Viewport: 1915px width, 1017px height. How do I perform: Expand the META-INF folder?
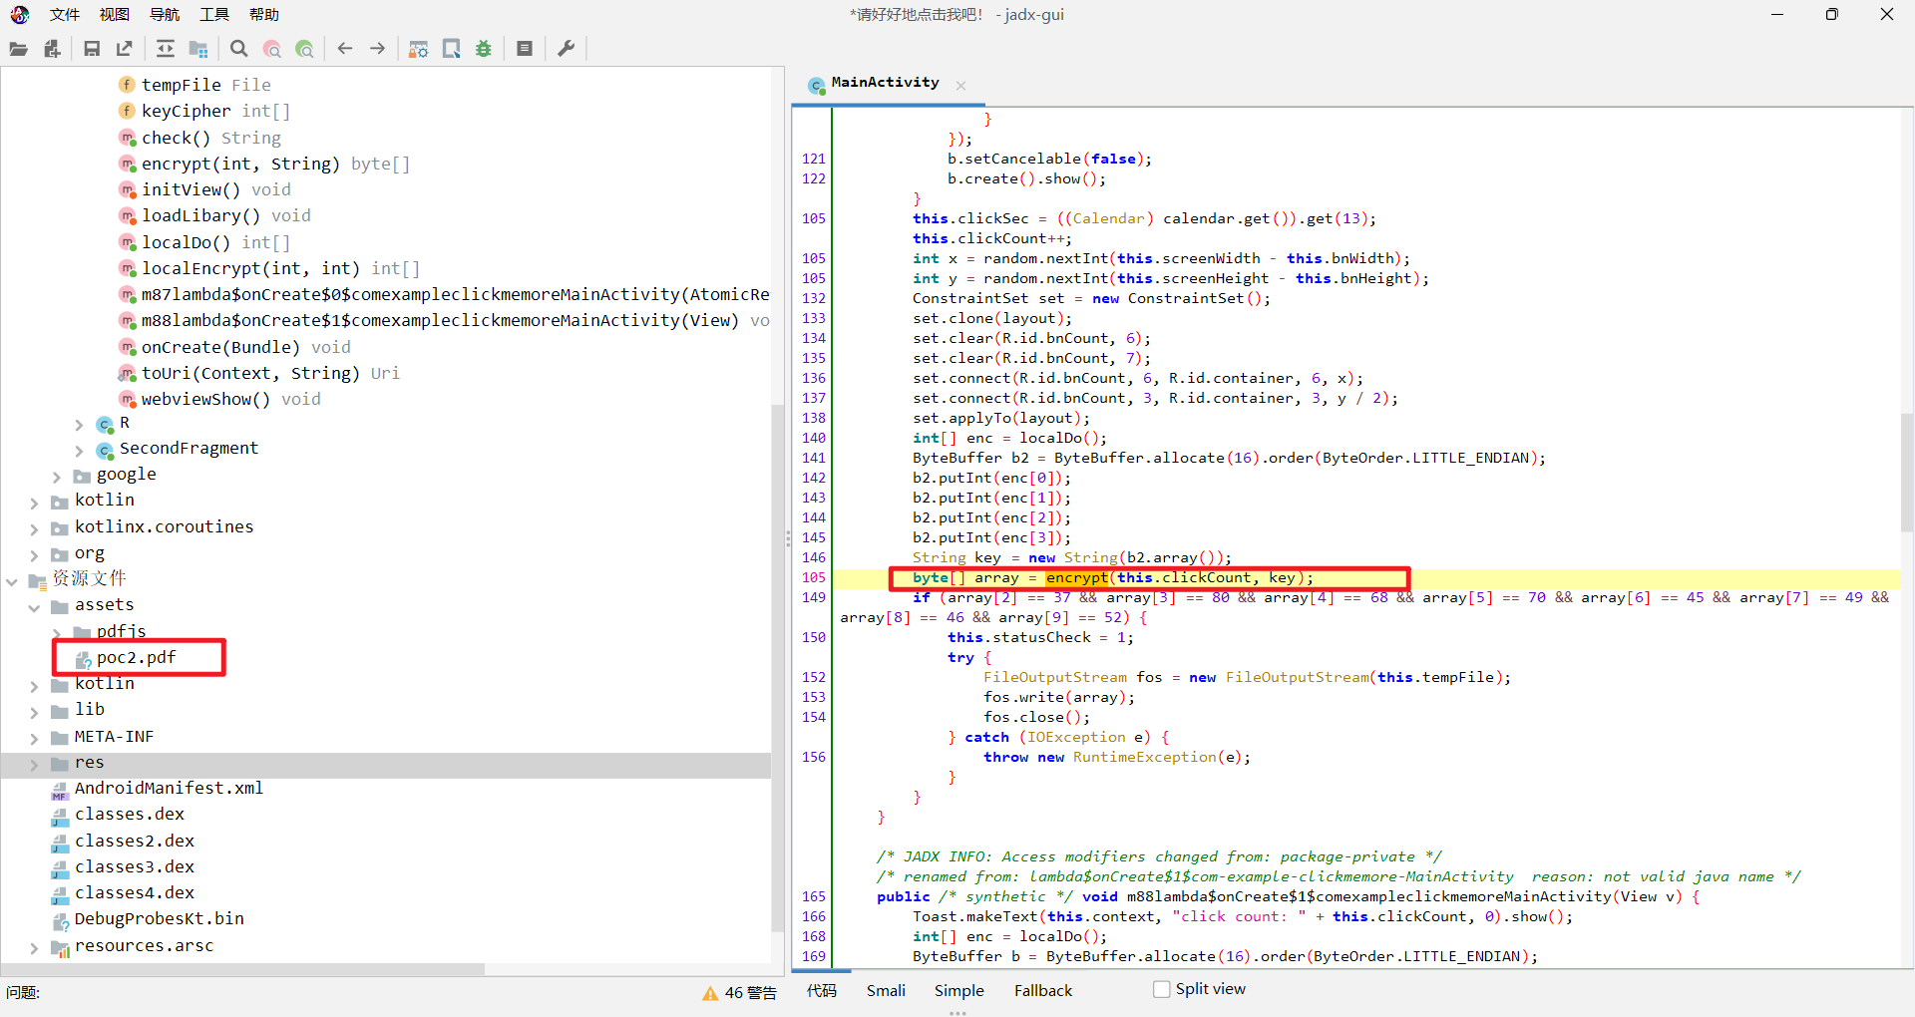[x=34, y=738]
